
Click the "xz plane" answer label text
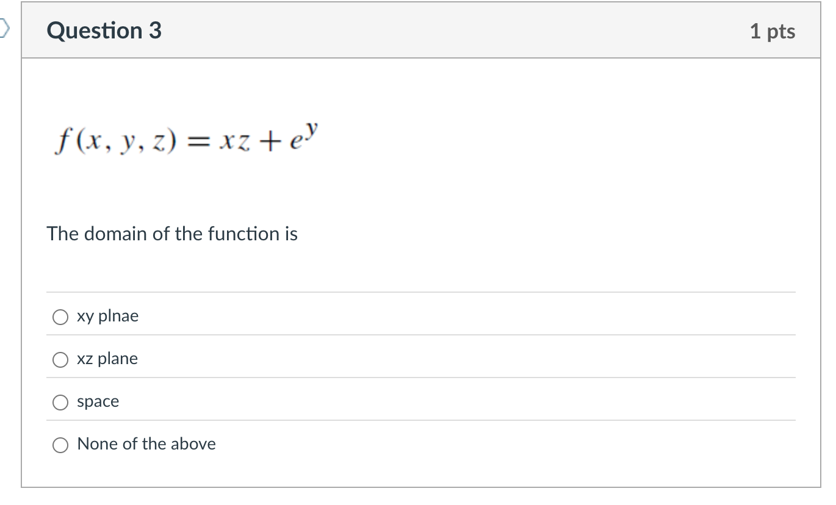click(x=107, y=359)
